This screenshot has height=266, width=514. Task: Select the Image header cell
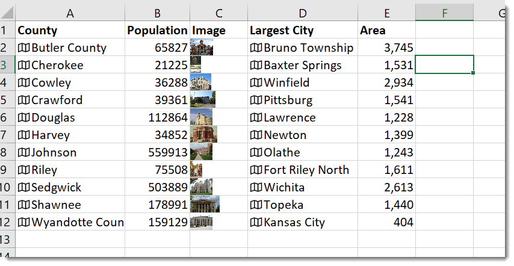click(x=219, y=30)
